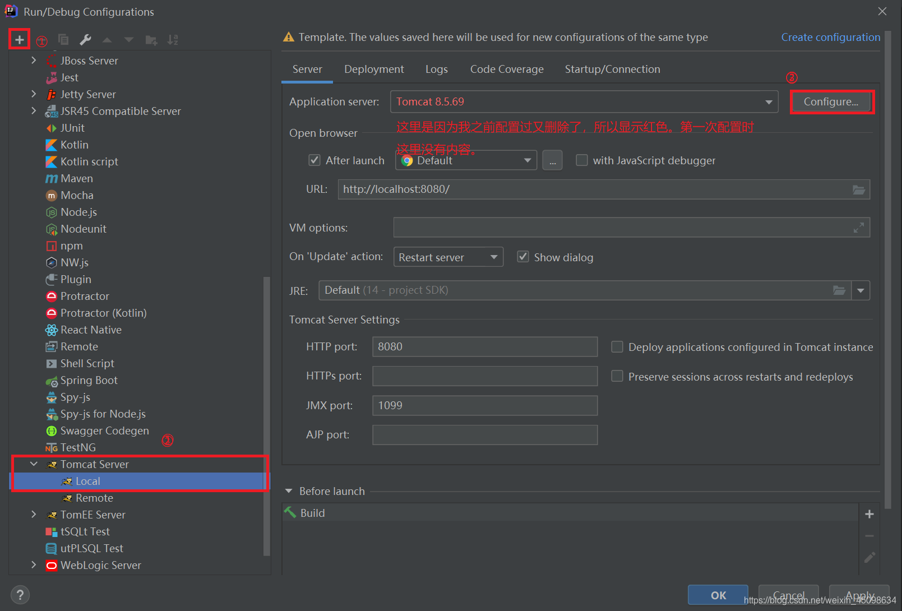
Task: Click the HTTP port field
Action: tap(485, 346)
